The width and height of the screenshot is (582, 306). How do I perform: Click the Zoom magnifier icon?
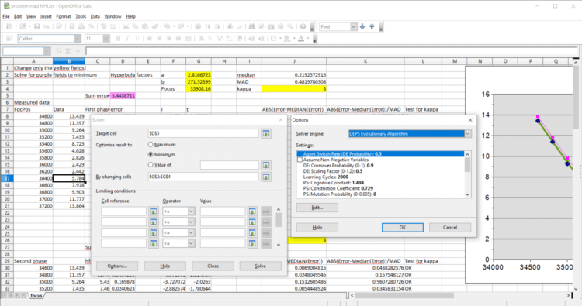tap(290, 26)
